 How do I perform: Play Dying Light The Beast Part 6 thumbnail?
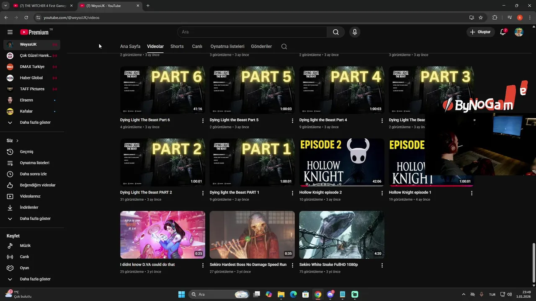click(x=162, y=90)
